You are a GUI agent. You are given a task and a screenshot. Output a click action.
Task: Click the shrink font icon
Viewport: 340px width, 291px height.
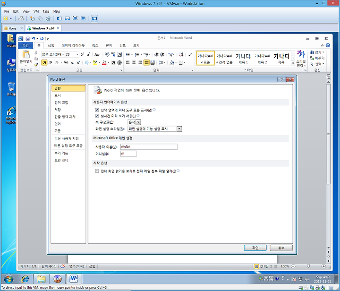(x=88, y=54)
